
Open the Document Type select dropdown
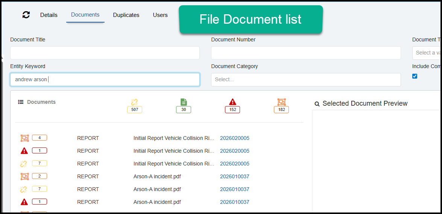(427, 53)
